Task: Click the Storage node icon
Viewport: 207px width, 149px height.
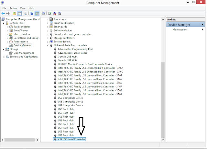Action: tap(7, 49)
